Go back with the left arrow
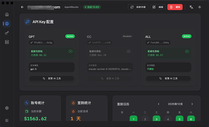This screenshot has width=209, height=127. 22,7
